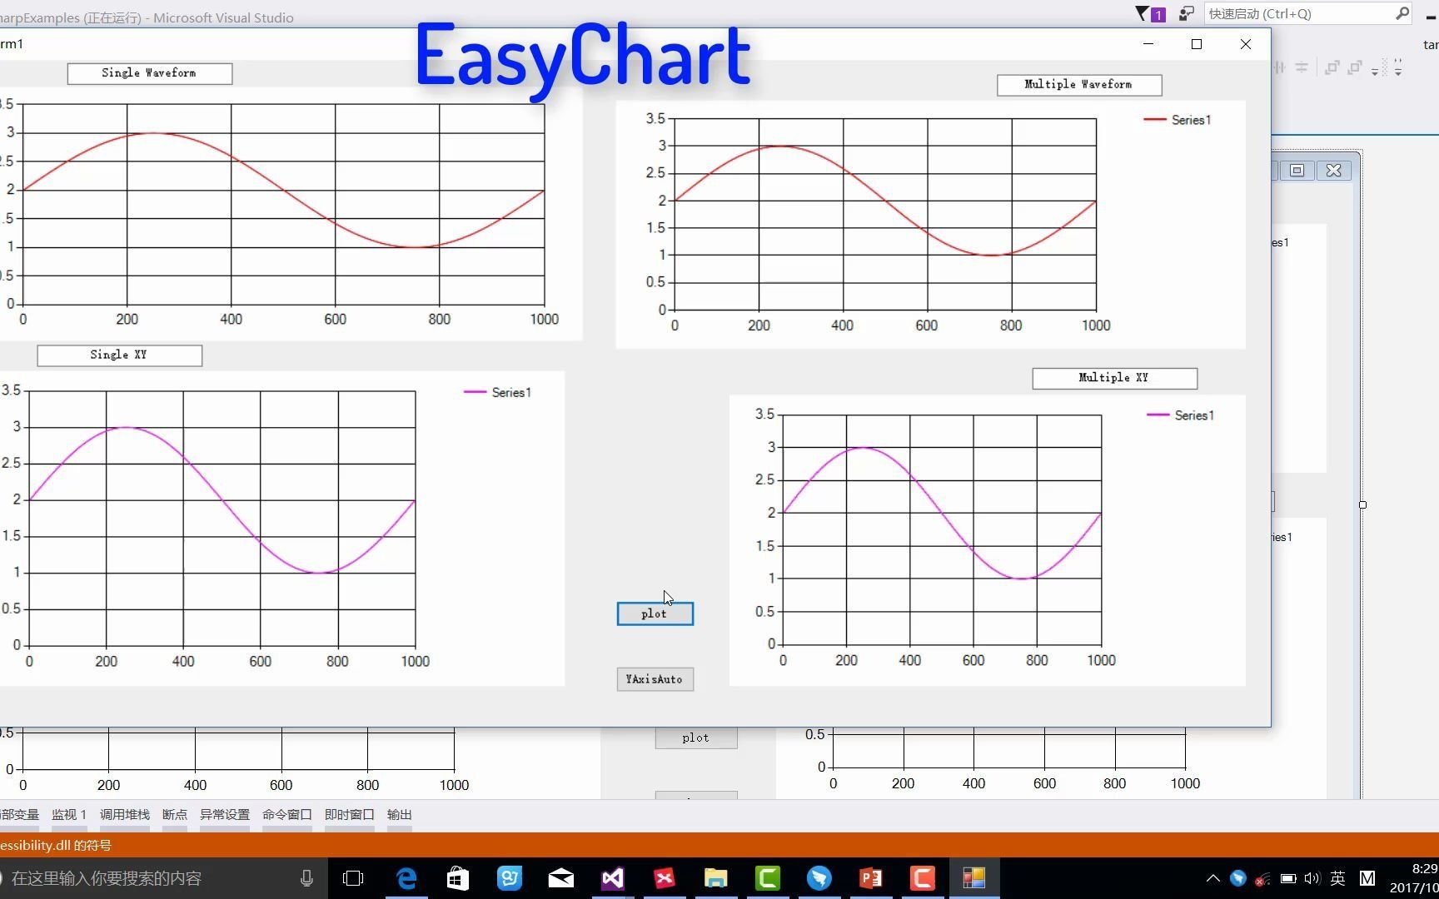Screen dimensions: 1439x899
Task: Switch to the running Form1 app in taskbar
Action: click(974, 878)
